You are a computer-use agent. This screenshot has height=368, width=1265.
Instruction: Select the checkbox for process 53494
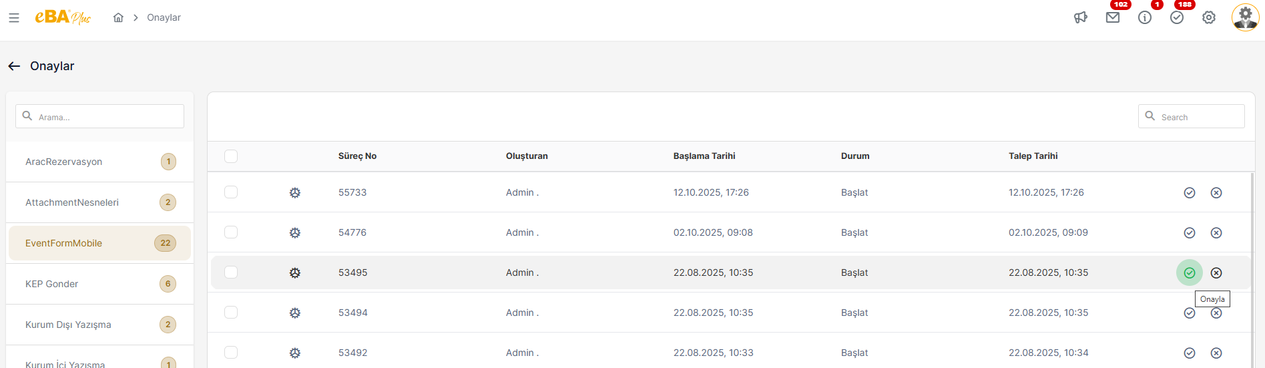point(231,313)
